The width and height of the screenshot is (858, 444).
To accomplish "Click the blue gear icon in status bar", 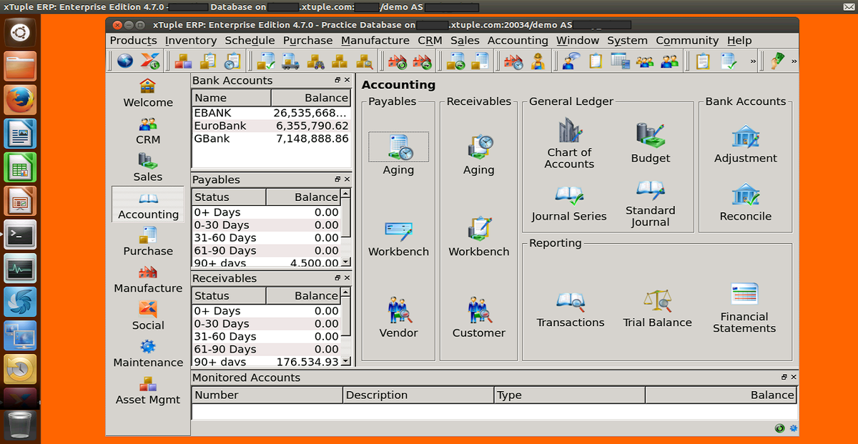I will pos(793,428).
